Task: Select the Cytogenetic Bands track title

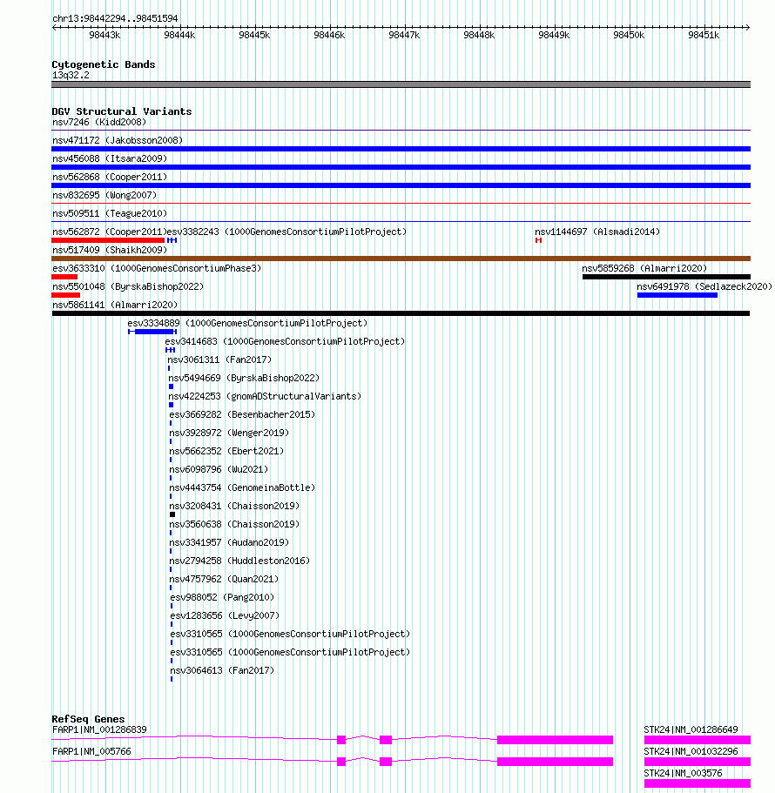Action: 104,64
